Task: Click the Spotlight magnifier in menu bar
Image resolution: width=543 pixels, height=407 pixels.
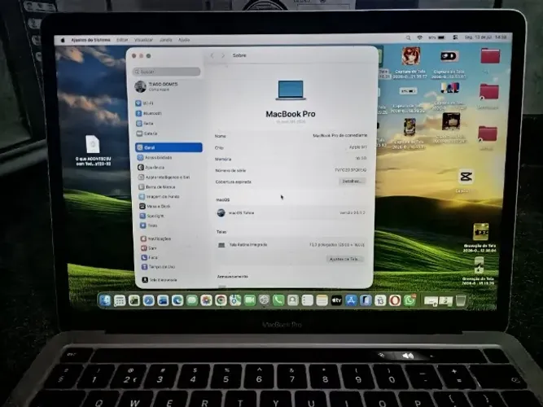Action: coord(409,37)
